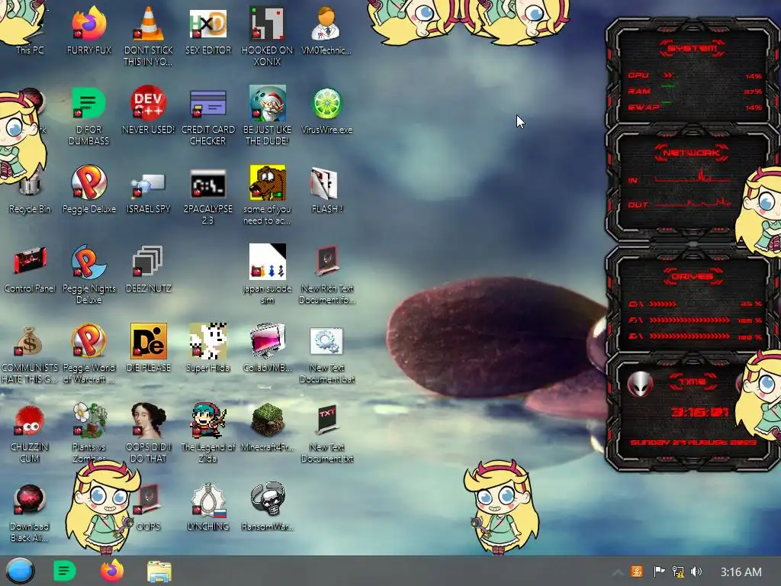Launch the VirusWire.exe lime icon
The height and width of the screenshot is (586, 781).
tap(326, 103)
